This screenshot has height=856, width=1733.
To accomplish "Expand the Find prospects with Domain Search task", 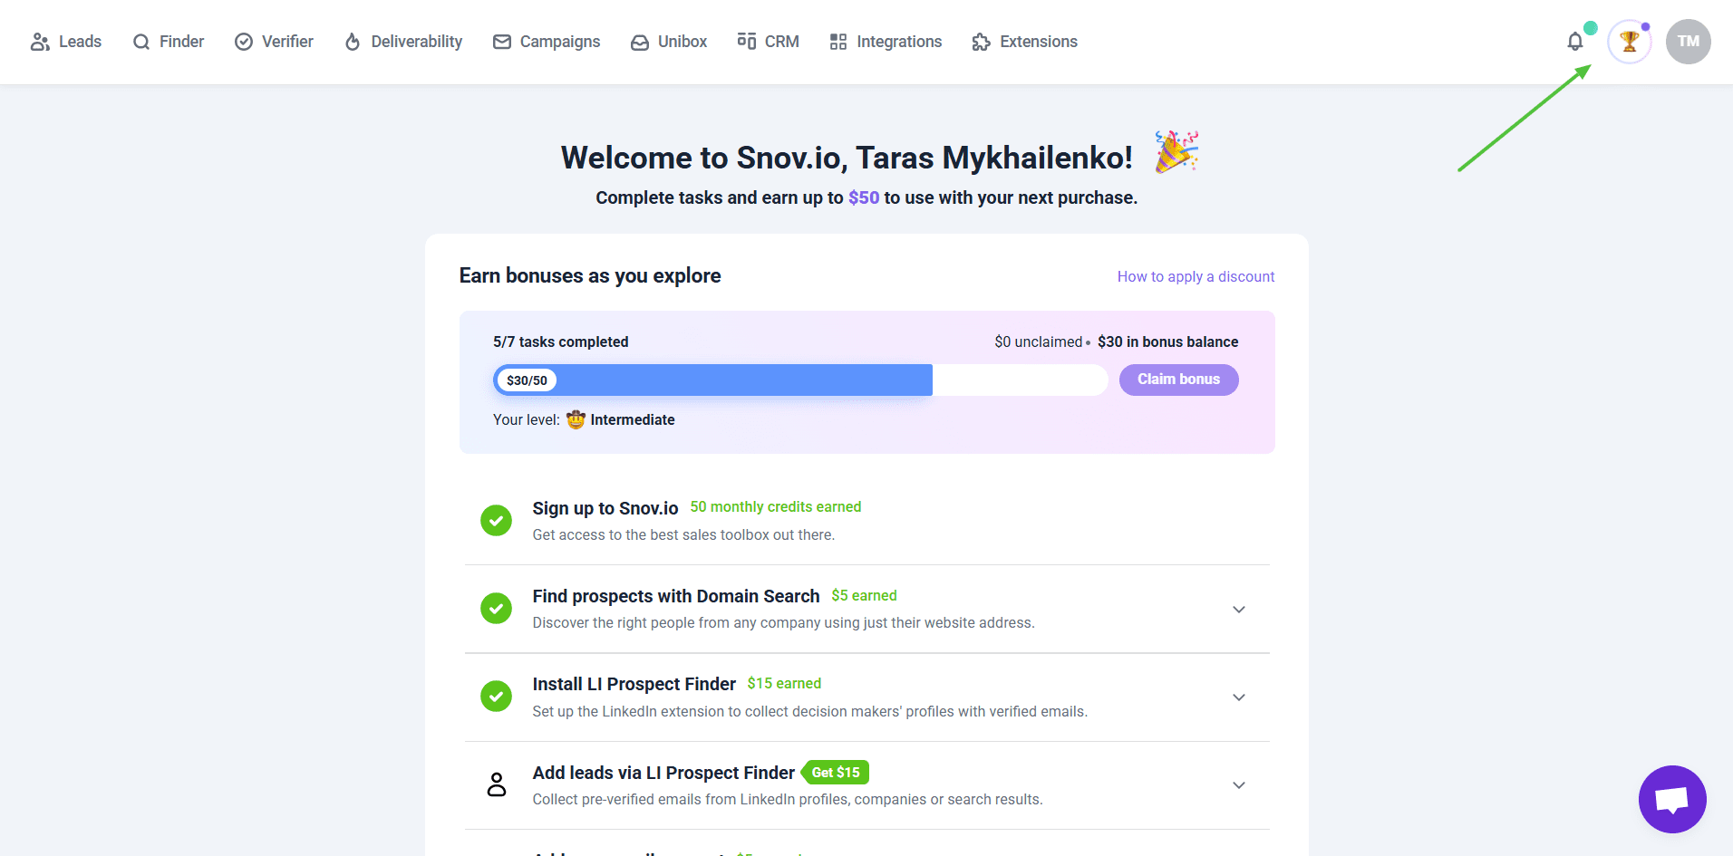I will click(x=1239, y=610).
